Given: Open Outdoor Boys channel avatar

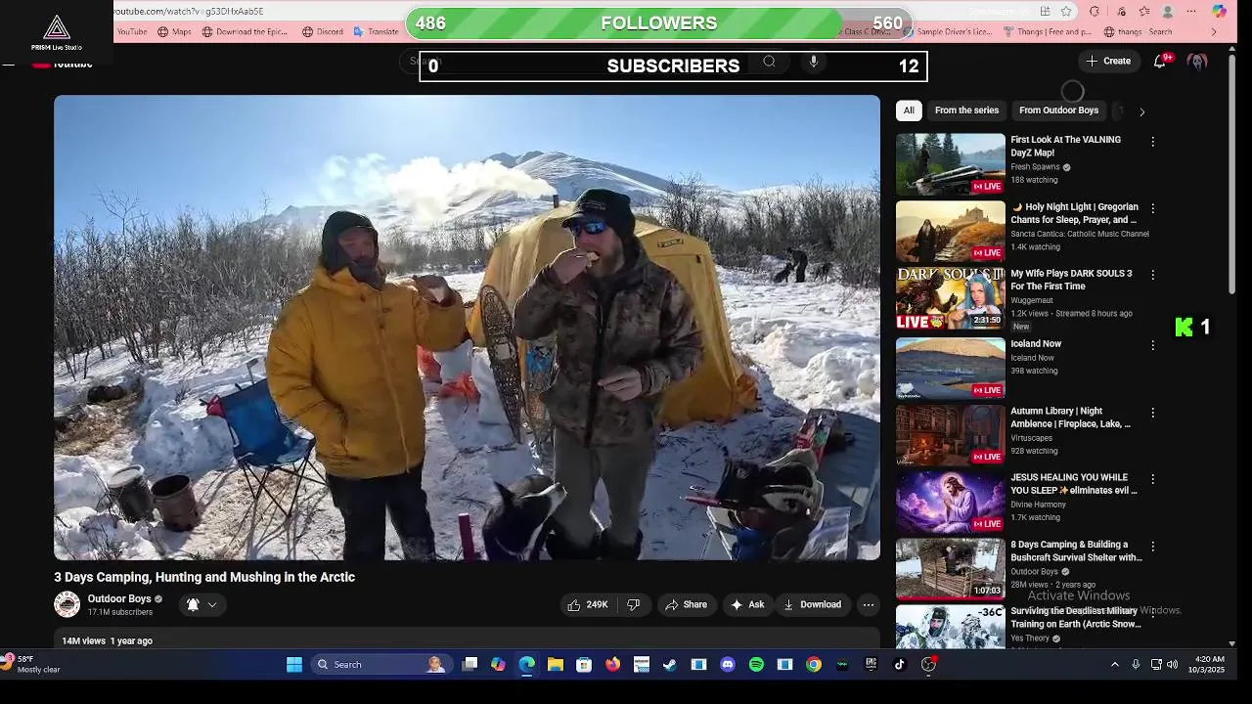Looking at the screenshot, I should click(x=67, y=604).
